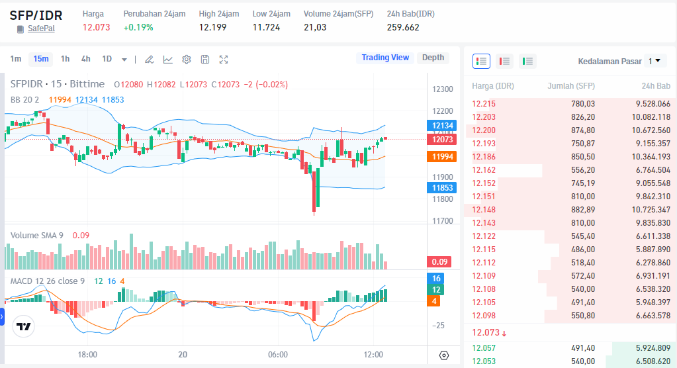This screenshot has width=677, height=368.
Task: Switch to 4h timeframe
Action: pyautogui.click(x=86, y=59)
